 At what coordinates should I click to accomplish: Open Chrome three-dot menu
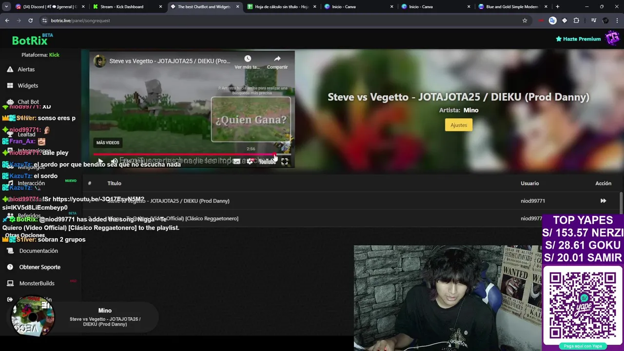[617, 20]
